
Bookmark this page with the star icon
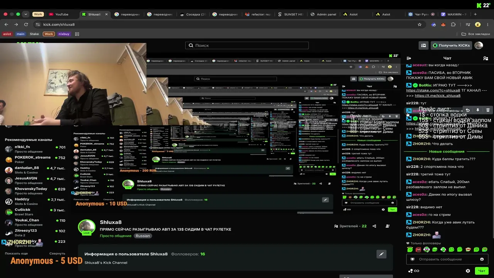pyautogui.click(x=420, y=24)
